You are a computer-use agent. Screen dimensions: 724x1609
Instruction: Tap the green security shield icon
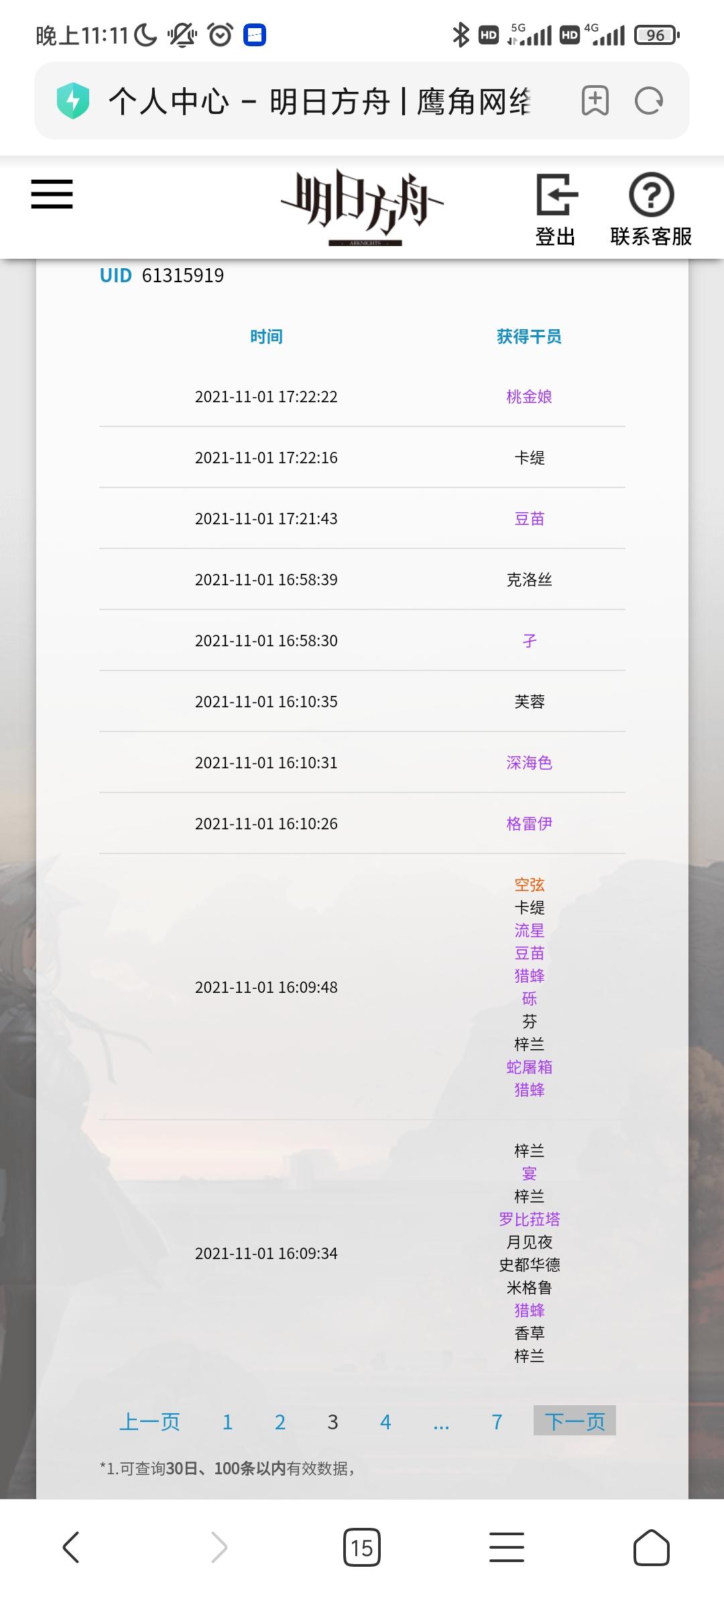(x=73, y=101)
